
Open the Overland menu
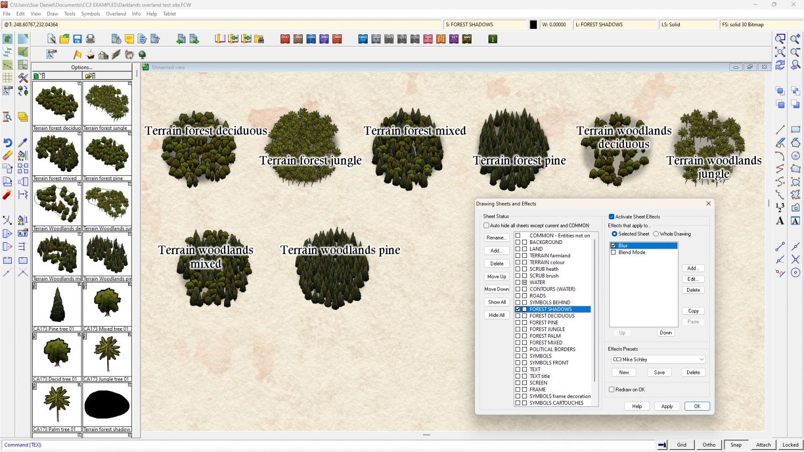coord(116,14)
